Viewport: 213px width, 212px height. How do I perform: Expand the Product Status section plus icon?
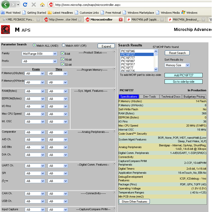pyautogui.click(x=114, y=52)
